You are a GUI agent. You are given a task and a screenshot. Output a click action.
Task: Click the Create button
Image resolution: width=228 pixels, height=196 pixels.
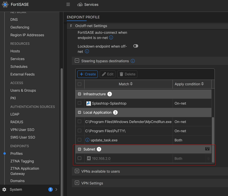[x=87, y=74]
